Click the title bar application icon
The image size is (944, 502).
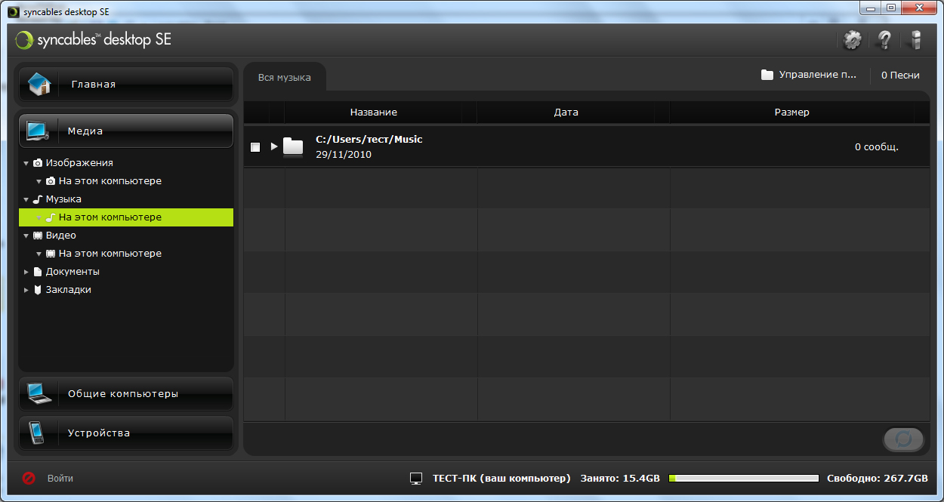pos(14,11)
